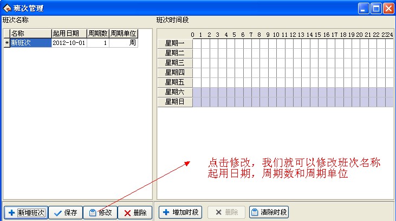Save shift with 保存 button

tap(66, 212)
